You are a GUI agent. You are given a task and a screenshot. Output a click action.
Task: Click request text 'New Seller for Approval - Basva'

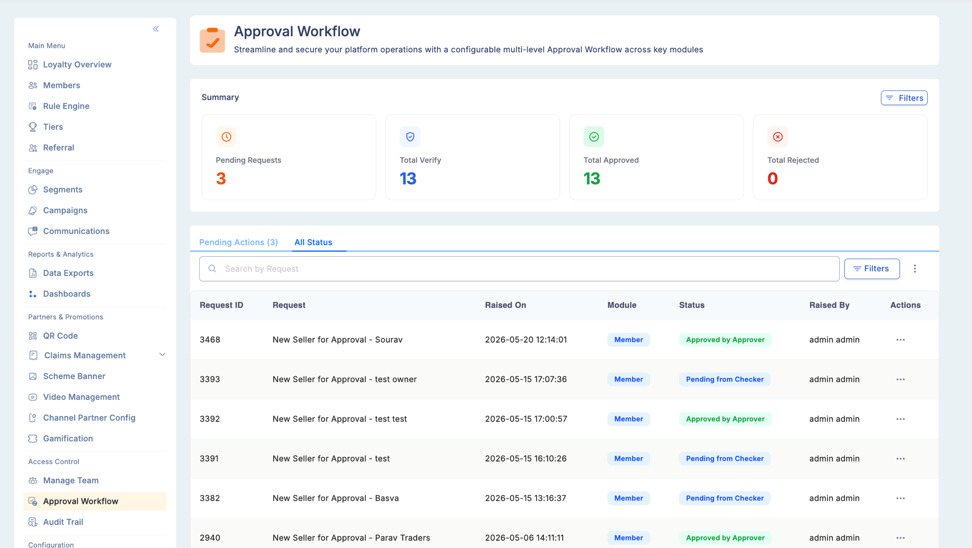point(335,498)
